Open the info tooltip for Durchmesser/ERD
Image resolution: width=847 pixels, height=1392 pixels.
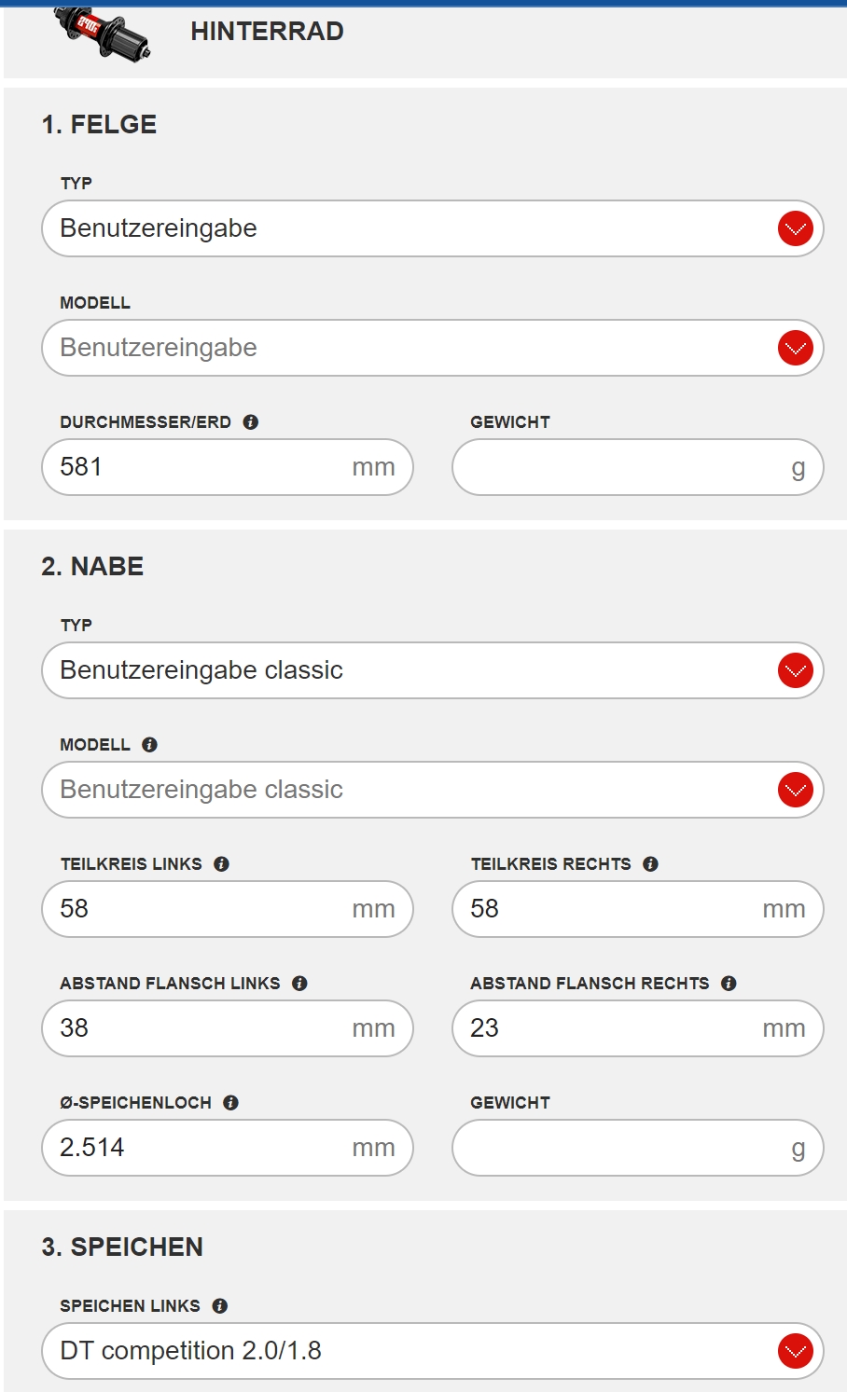pyautogui.click(x=249, y=421)
